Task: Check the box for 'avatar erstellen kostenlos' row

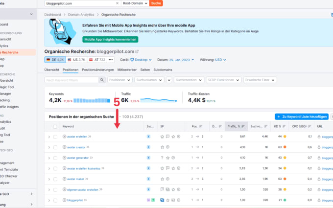Action: pos(55,168)
